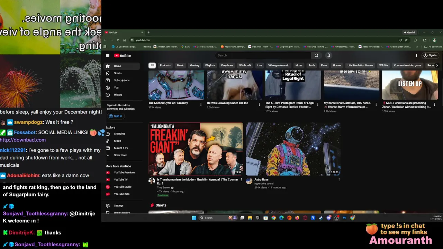Viewport: 443px width, 249px height.
Task: Open more options for Pentagram Ritual video
Action: click(318, 104)
